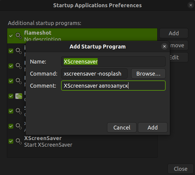Close the Add Startup Program dialog with X

click(164, 46)
